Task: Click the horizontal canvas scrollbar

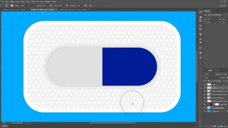Action: pos(113,123)
